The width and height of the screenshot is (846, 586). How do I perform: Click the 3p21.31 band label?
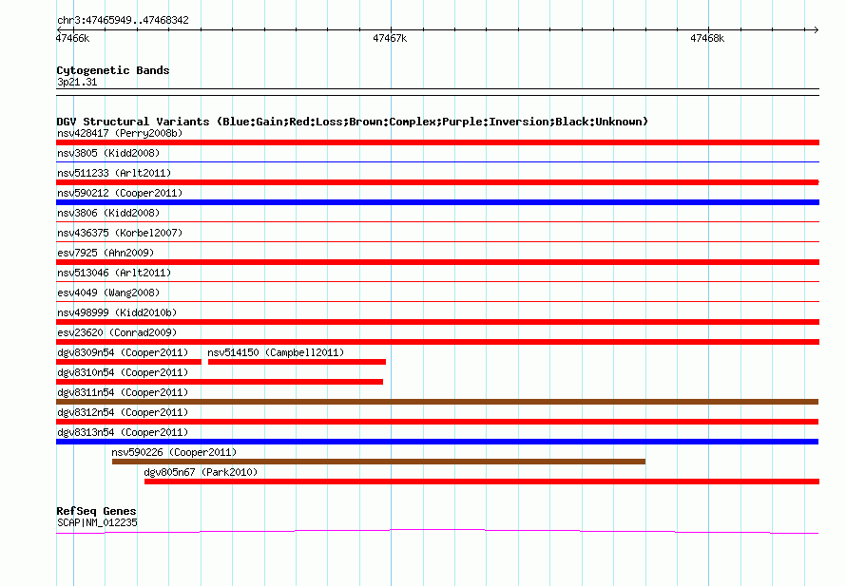click(77, 82)
